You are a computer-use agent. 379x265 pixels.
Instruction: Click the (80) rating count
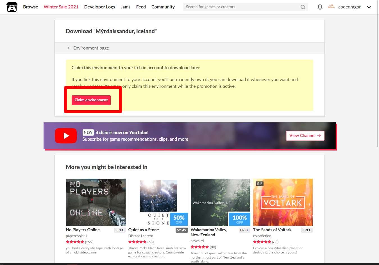(213, 247)
